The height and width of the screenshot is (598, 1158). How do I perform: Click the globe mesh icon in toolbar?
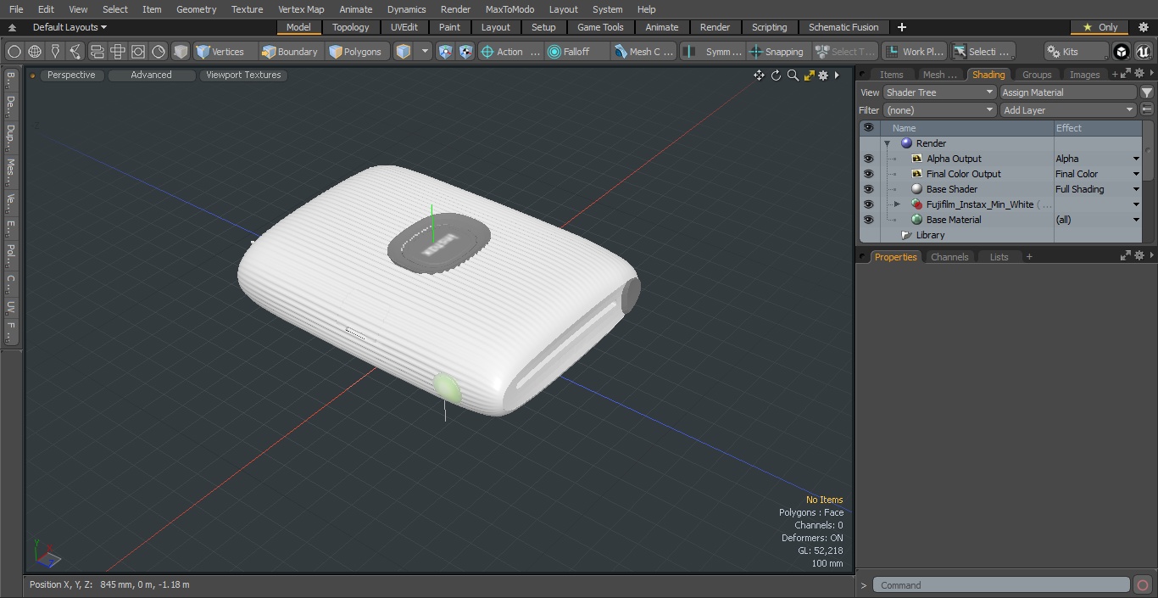[35, 52]
